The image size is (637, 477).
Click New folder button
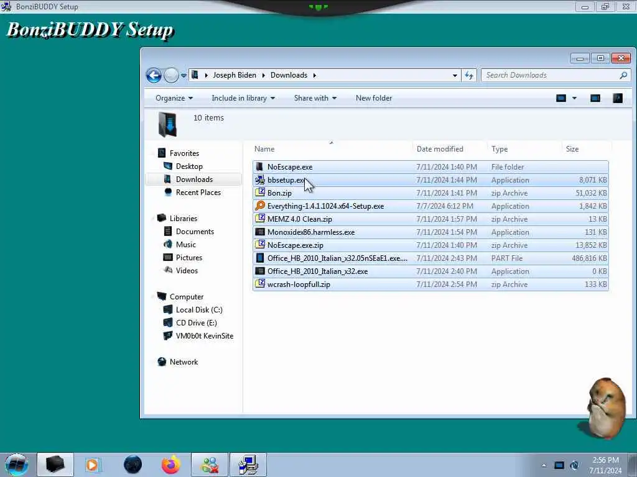pos(374,98)
